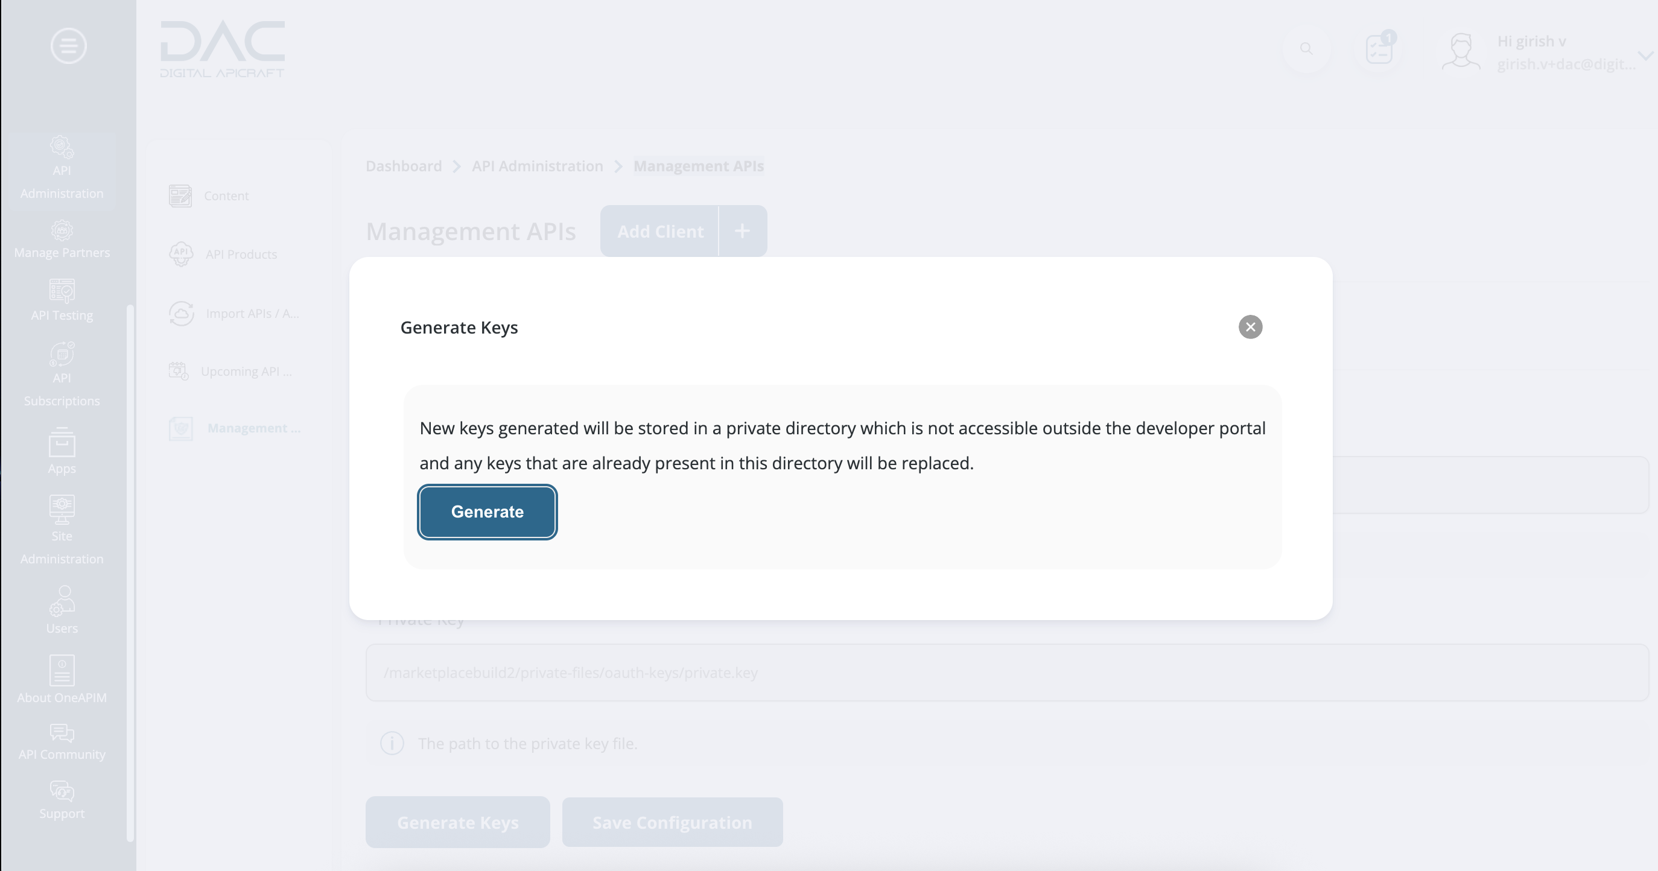
Task: Select Management item in the submenu
Action: [x=253, y=428]
